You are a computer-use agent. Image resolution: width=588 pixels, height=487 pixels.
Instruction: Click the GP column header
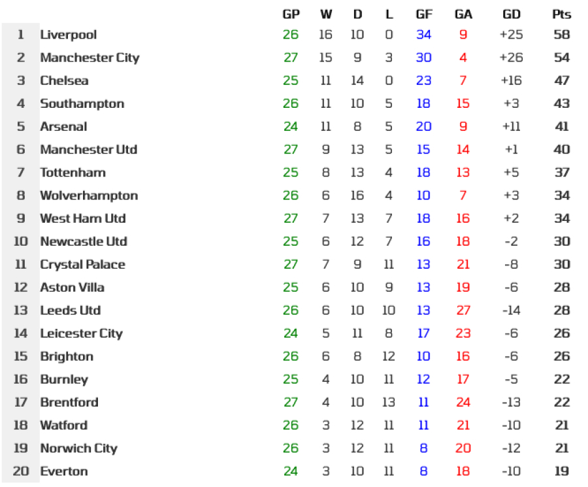click(x=291, y=14)
